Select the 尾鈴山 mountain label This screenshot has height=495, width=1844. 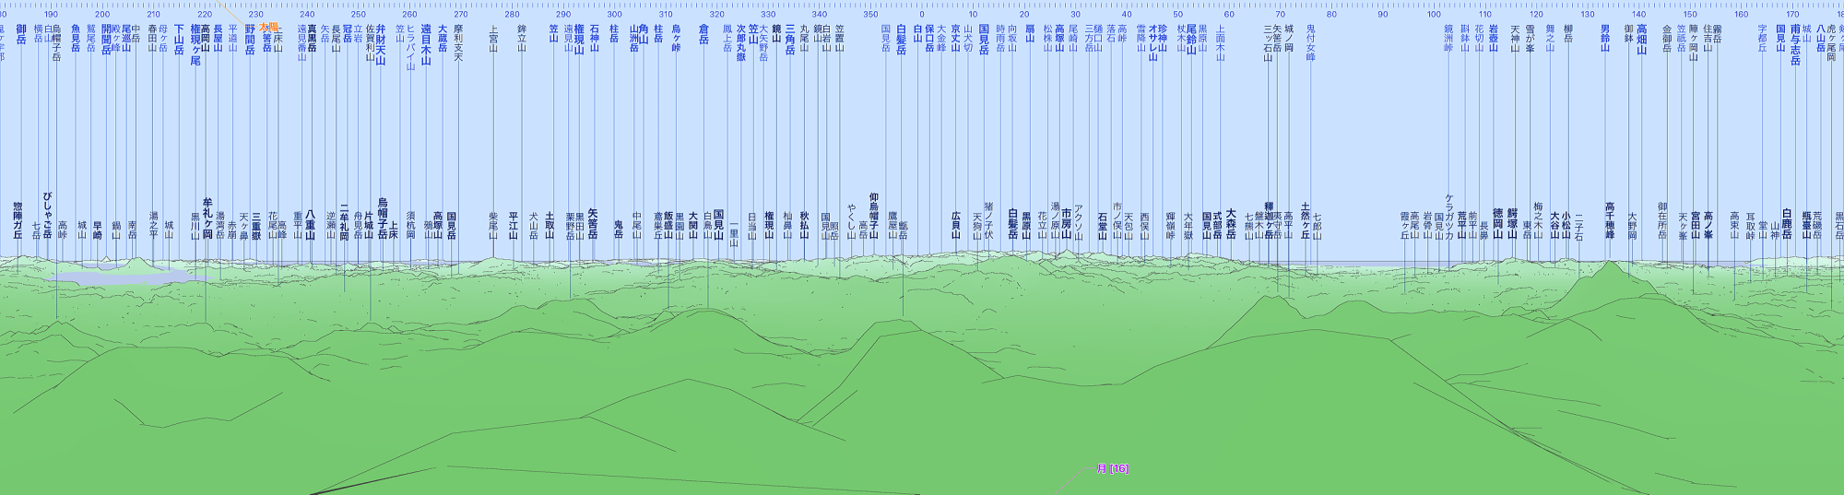tap(1191, 40)
